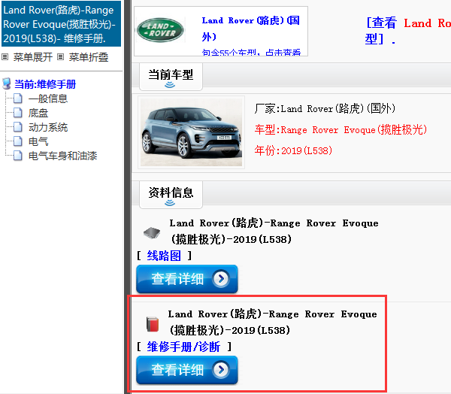
Task: Click the gray chip icon for 线路图 entry
Action: click(152, 232)
